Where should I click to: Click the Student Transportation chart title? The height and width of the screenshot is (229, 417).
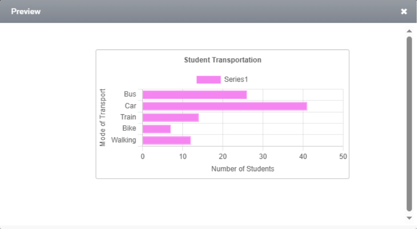223,60
